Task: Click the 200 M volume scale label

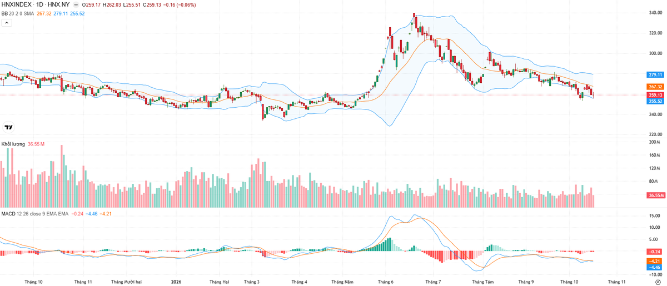Action: (655, 142)
